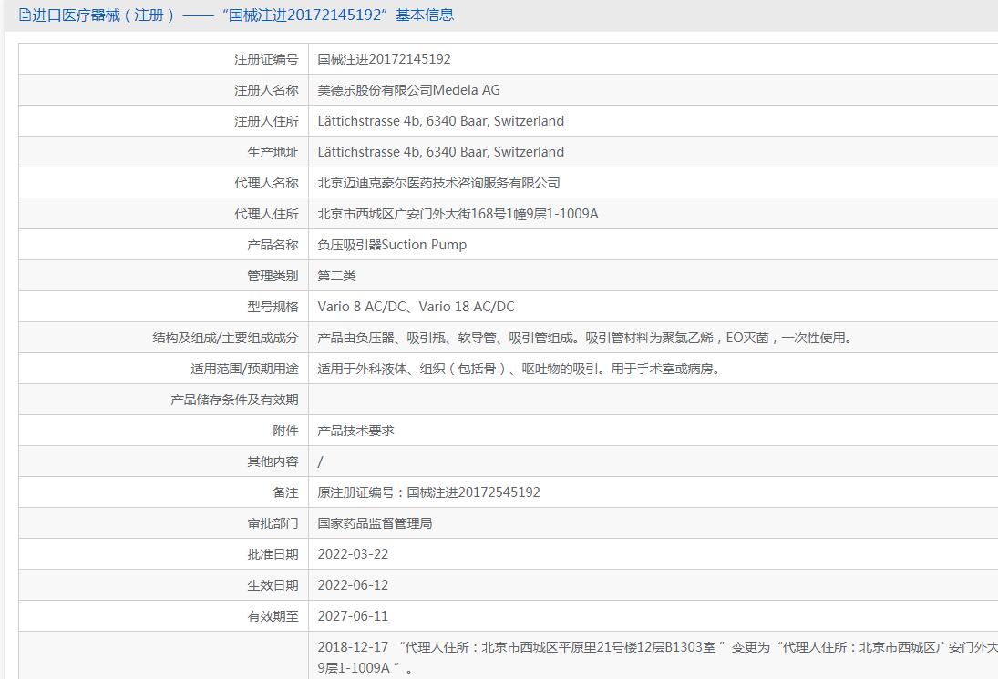The image size is (998, 679).
Task: Click the 适用范围/预期用途 label
Action: pos(244,369)
